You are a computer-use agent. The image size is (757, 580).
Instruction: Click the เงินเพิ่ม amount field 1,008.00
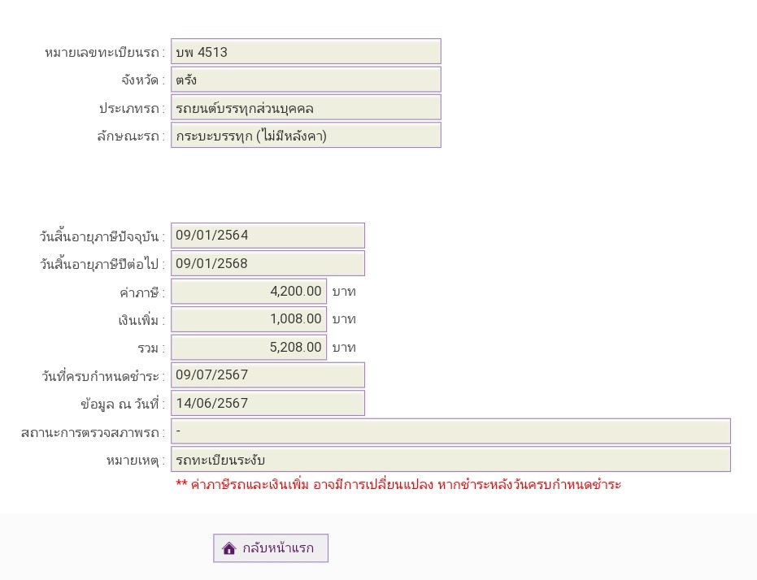click(x=249, y=319)
